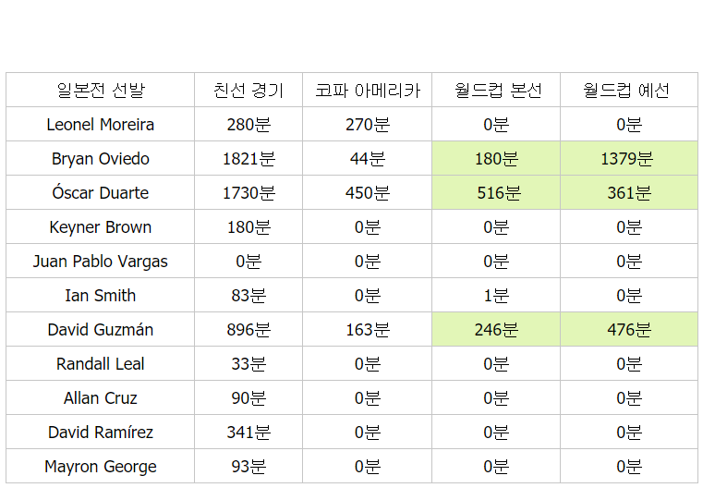The image size is (703, 500).
Task: Click the Randall Leal name cell
Action: click(x=101, y=364)
